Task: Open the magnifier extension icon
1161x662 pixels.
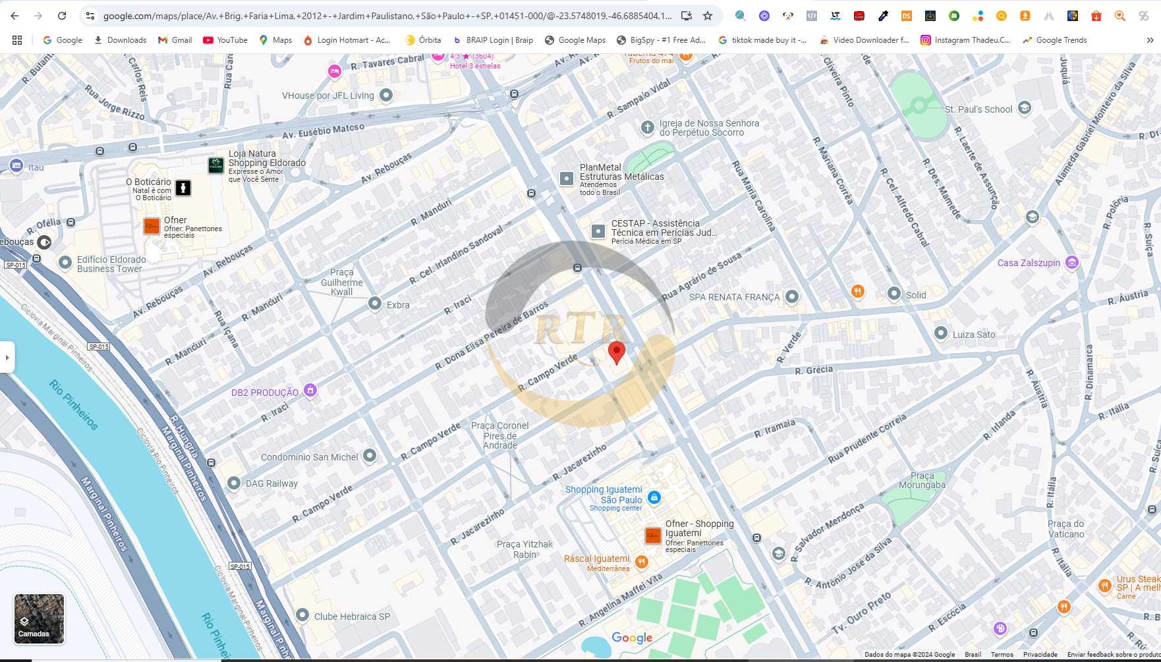Action: pos(741,16)
